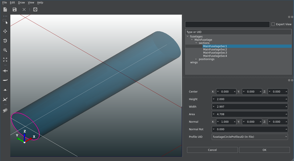The height and width of the screenshot is (161, 294).
Task: Click the save file icon
Action: [15, 9]
